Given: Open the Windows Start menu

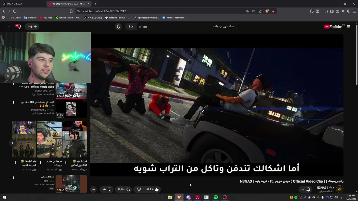Looking at the screenshot, I should [x=4, y=197].
